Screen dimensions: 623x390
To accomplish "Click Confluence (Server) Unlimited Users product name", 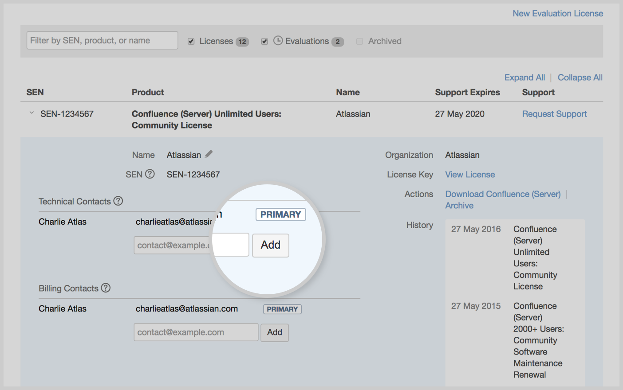I will (x=206, y=120).
